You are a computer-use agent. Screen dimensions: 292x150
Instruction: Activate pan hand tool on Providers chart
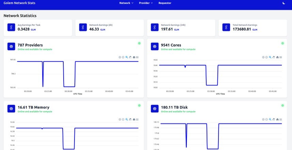click(x=130, y=57)
